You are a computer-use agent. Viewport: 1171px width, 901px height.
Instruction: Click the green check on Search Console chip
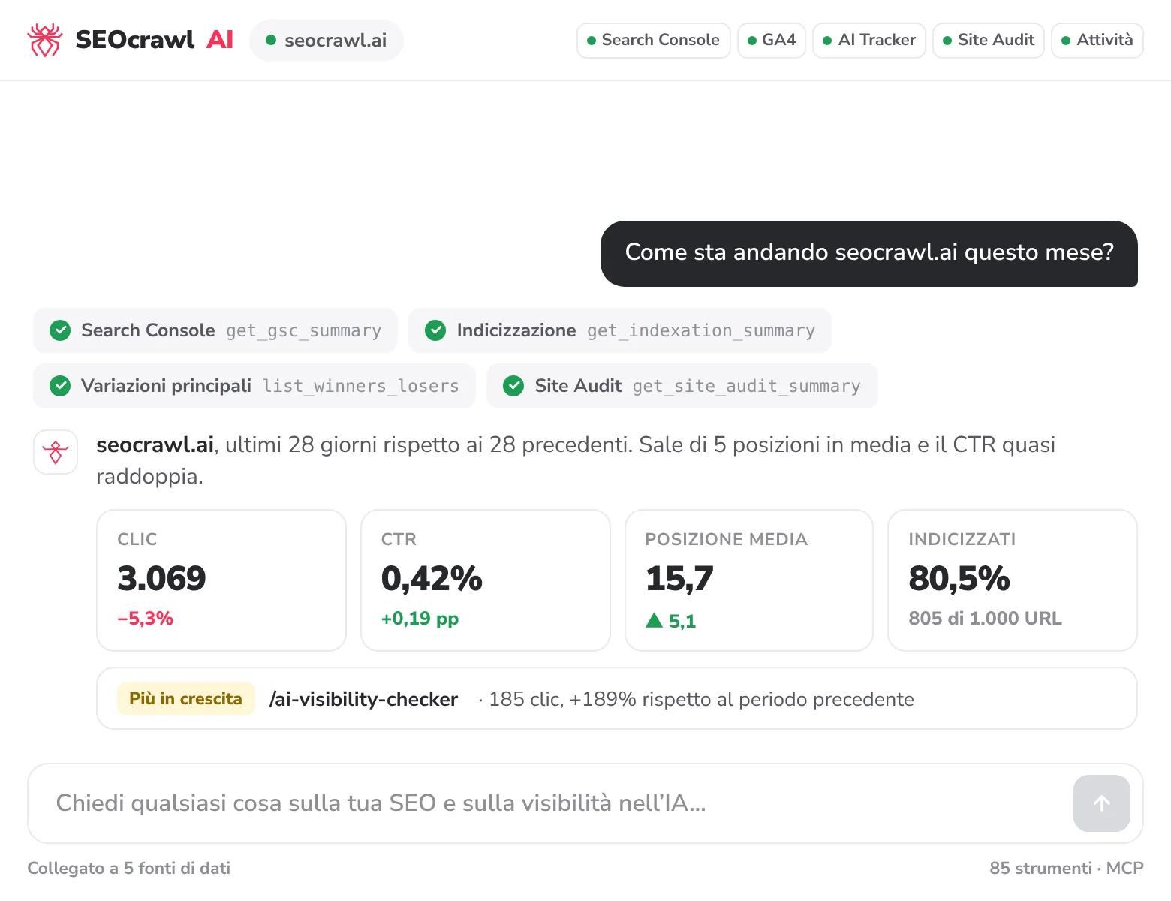60,330
